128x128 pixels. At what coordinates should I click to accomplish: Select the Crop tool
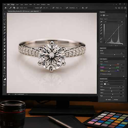[5, 24]
